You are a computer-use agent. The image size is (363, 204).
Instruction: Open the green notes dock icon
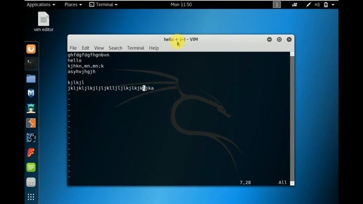click(31, 167)
